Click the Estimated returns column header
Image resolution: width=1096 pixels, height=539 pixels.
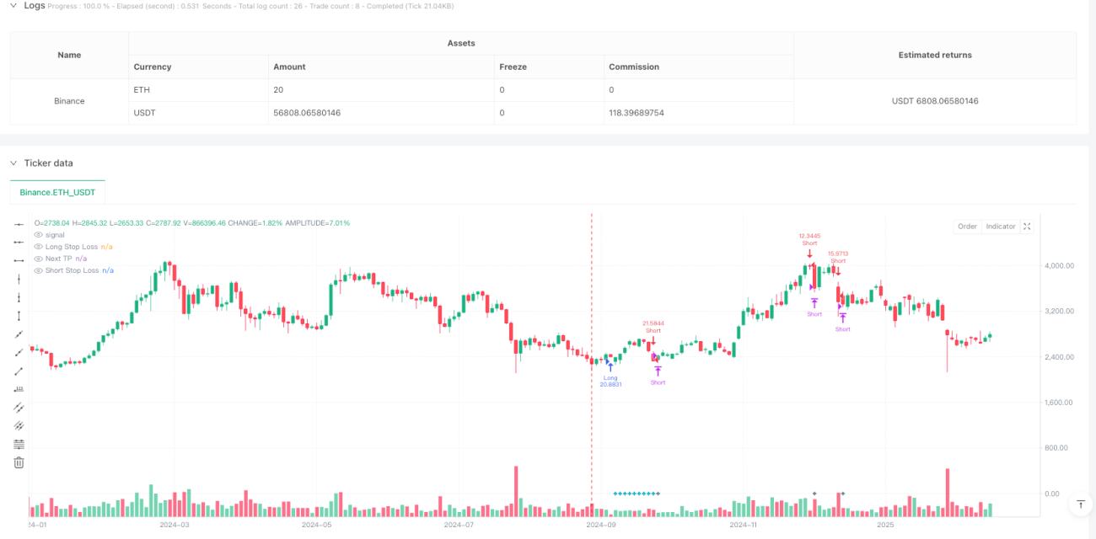click(x=935, y=55)
